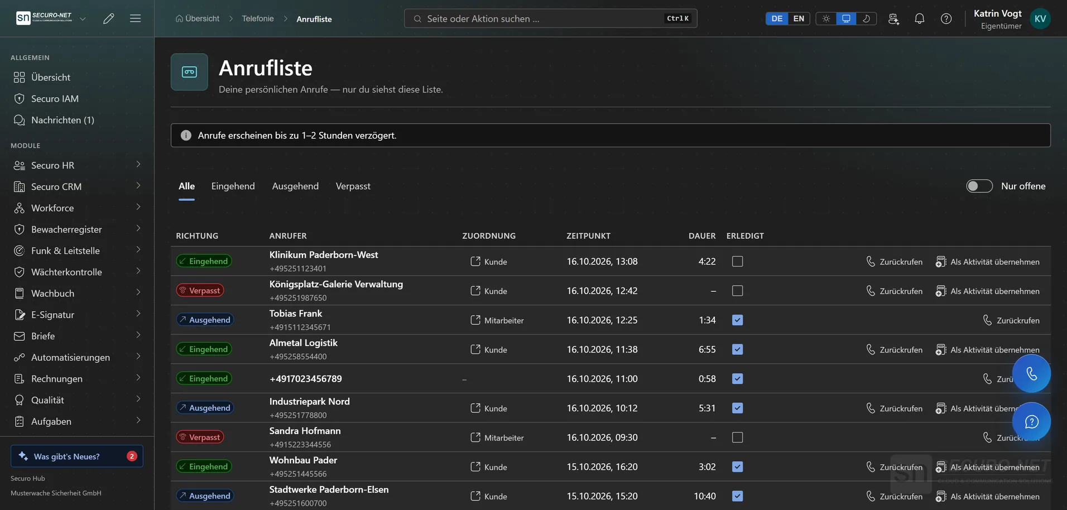Switch to the Ausgehend tab
Viewport: 1067px width, 510px height.
pos(295,186)
